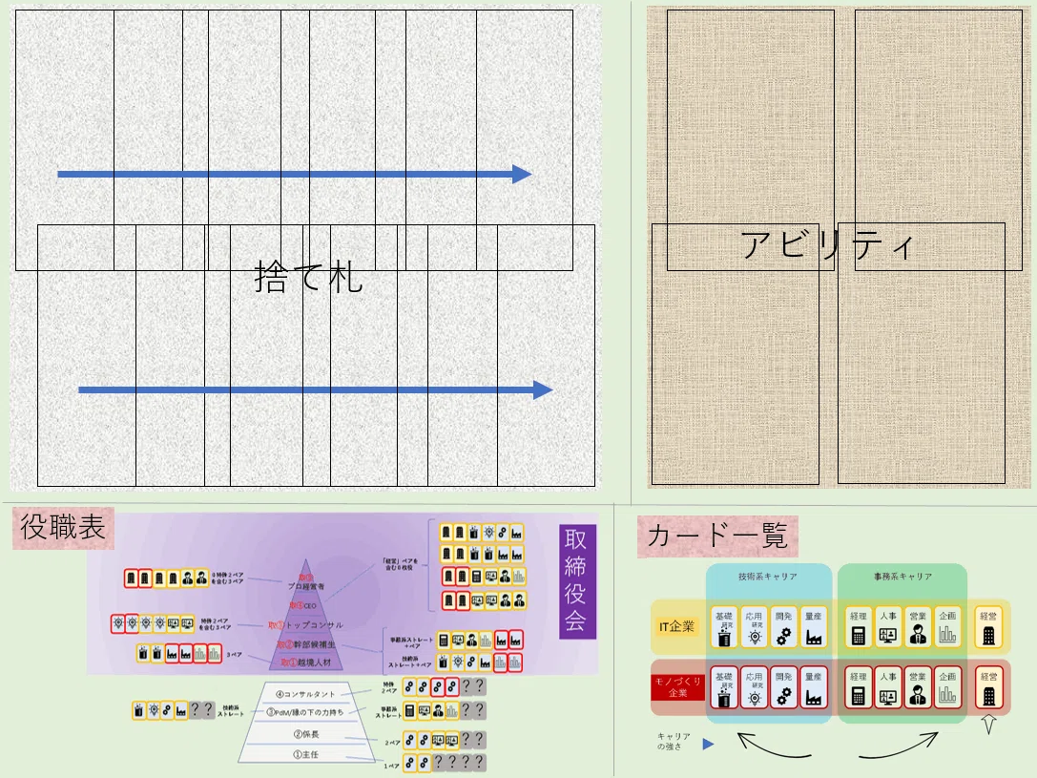The height and width of the screenshot is (778, 1037).
Task: Click the IT企業 yellow row label
Action: tap(677, 626)
